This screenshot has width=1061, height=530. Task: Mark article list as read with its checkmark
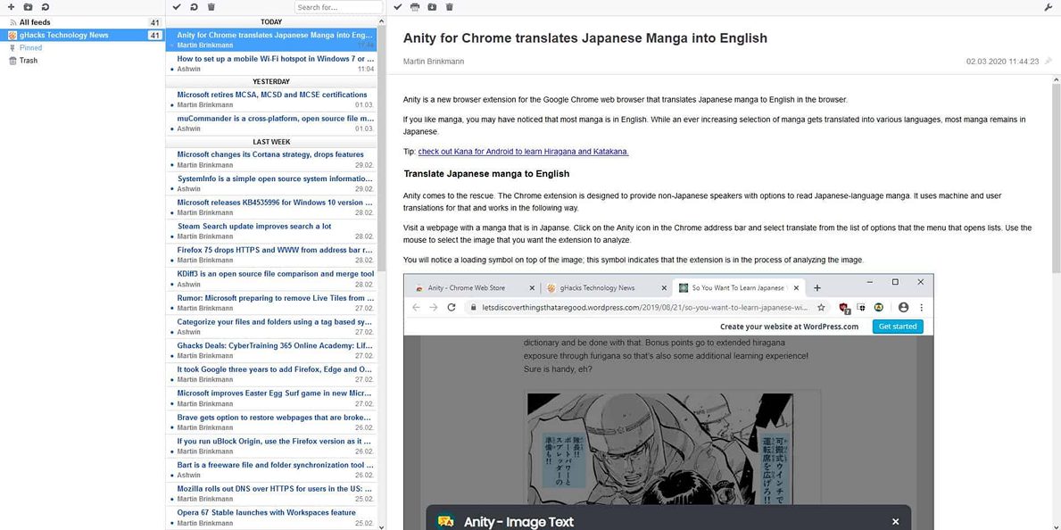pos(177,7)
